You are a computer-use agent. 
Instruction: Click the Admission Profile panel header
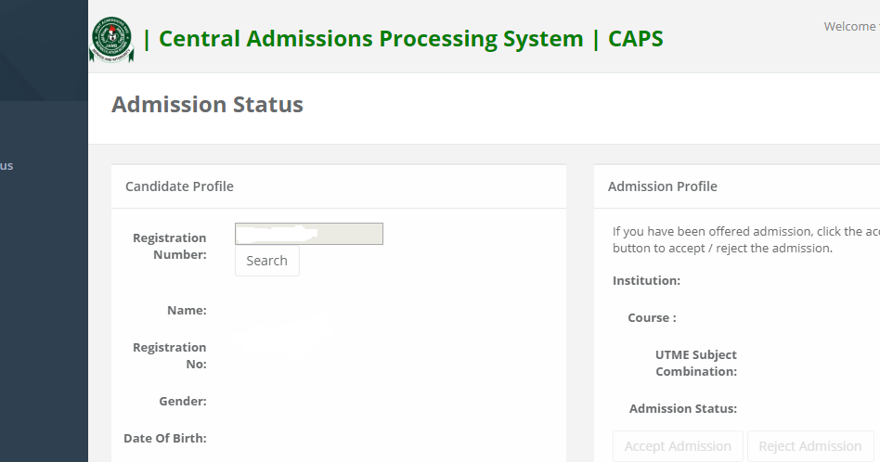tap(662, 186)
